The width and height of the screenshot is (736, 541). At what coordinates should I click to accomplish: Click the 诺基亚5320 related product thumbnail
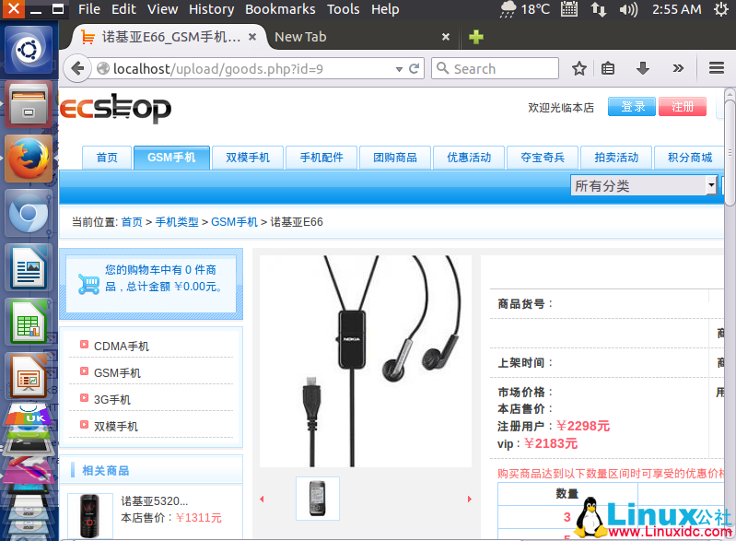(x=89, y=515)
